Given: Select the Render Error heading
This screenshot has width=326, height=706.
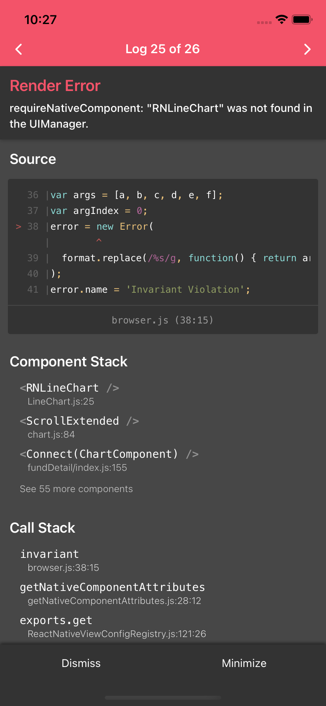Looking at the screenshot, I should click(55, 85).
